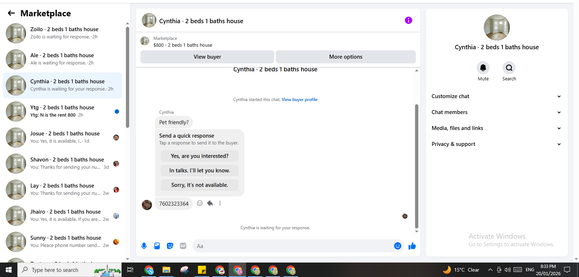
Task: Click the conversation list scrollbar
Action: [127, 77]
